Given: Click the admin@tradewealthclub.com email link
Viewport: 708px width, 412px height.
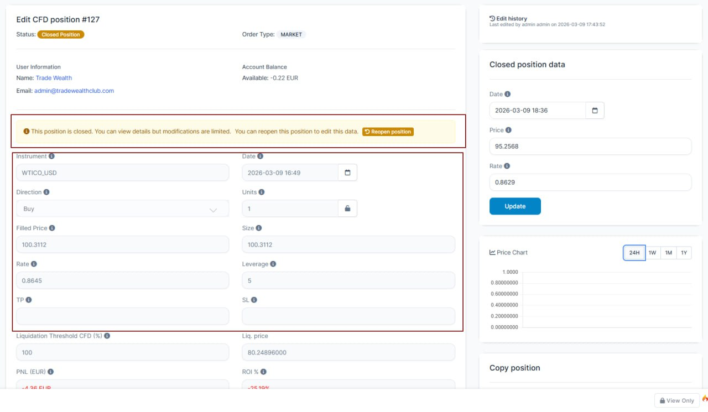Looking at the screenshot, I should pos(74,91).
